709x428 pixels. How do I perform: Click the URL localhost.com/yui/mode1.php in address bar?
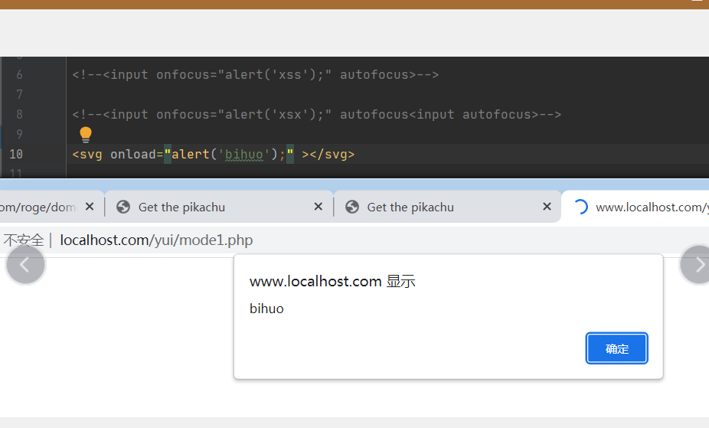(x=156, y=240)
